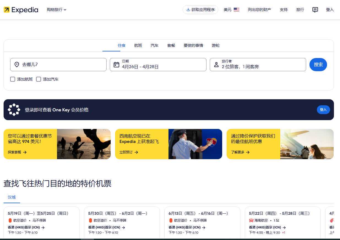Image resolution: width=340 pixels, height=240 pixels.
Task: Click airline icon on 6月13日 flight card
Action: 171,220
